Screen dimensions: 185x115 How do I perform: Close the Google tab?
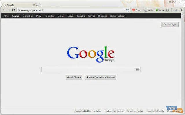click(x=34, y=5)
